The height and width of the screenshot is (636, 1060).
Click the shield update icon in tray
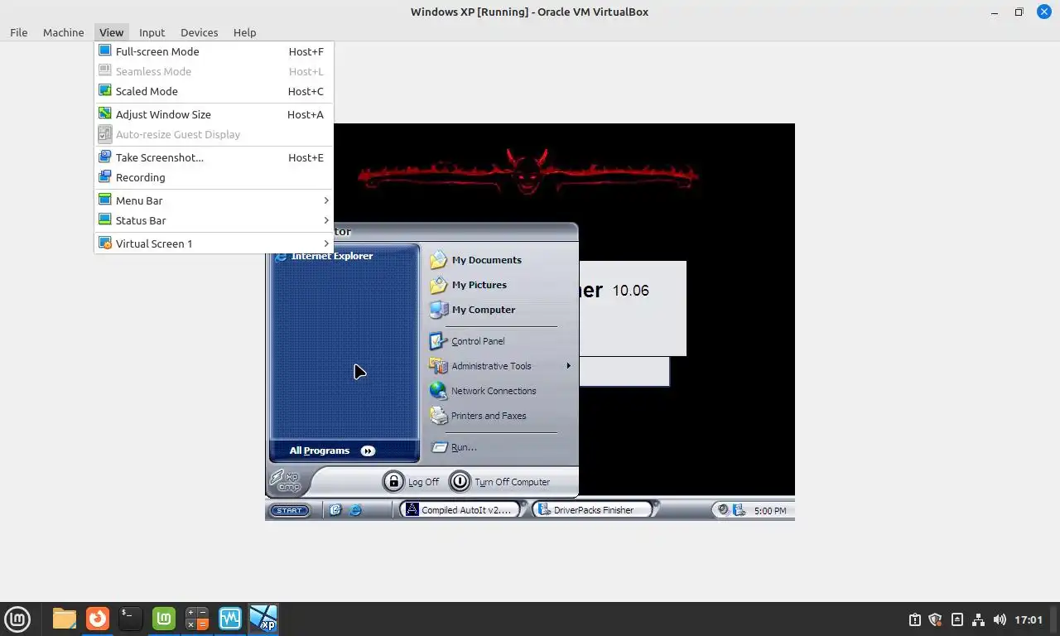(936, 619)
